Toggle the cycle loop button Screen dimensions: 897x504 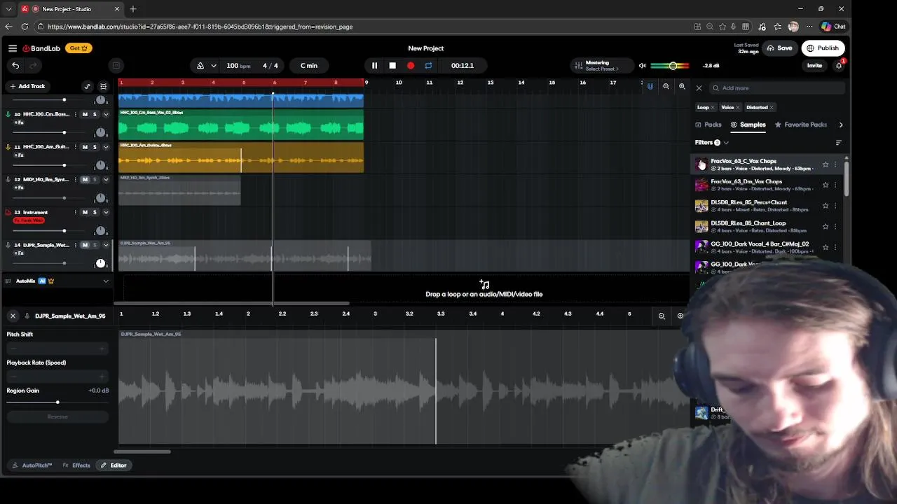click(x=428, y=66)
